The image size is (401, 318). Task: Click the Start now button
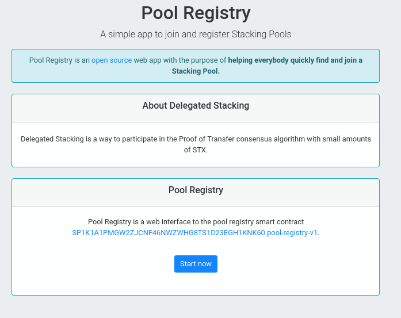coord(196,264)
